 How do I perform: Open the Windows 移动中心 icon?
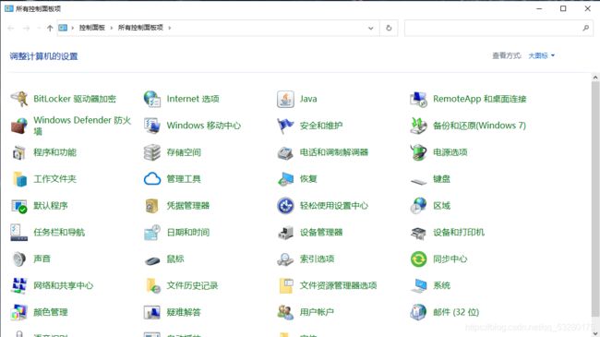pos(152,126)
